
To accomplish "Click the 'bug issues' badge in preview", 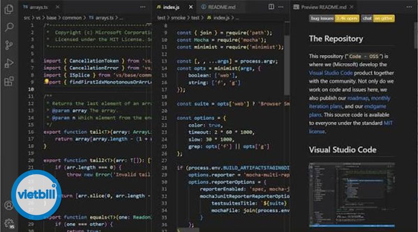I will pos(334,18).
